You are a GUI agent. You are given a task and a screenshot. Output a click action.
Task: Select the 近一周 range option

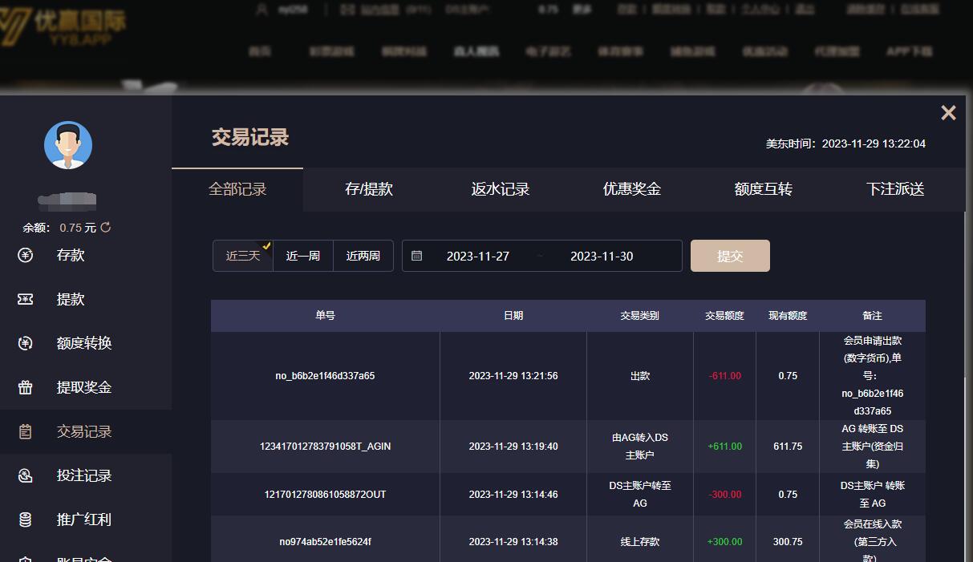point(303,256)
